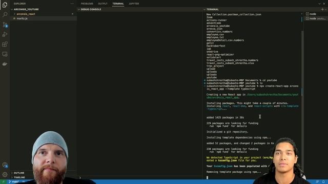328x184 pixels.
Task: Open Remote Explorer icon in activity bar
Action: coord(5,54)
